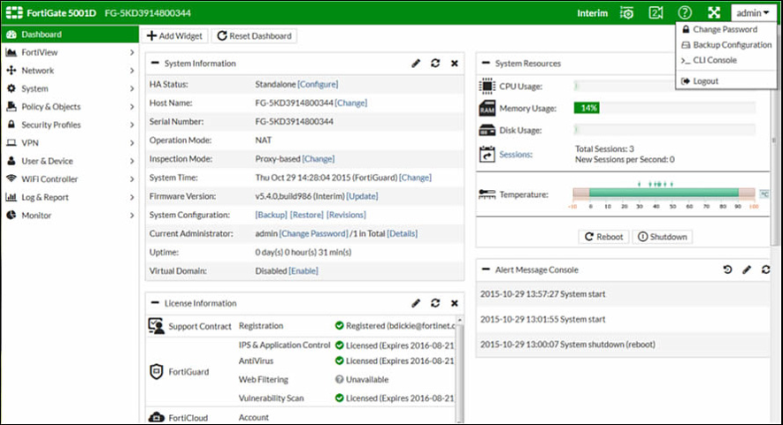Screen dimensions: 783x425
Task: Open the admin dropdown menu
Action: 753,13
